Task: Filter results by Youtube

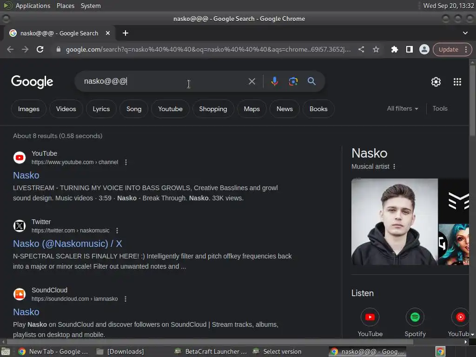Action: [170, 109]
